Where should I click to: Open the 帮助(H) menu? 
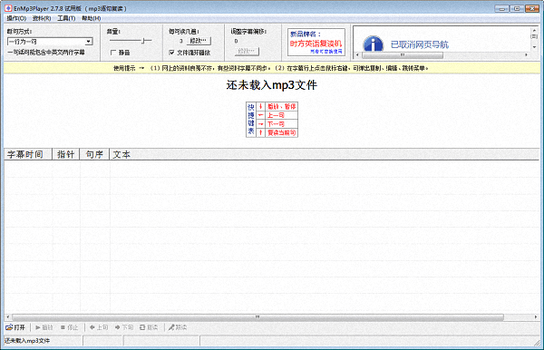click(x=92, y=18)
